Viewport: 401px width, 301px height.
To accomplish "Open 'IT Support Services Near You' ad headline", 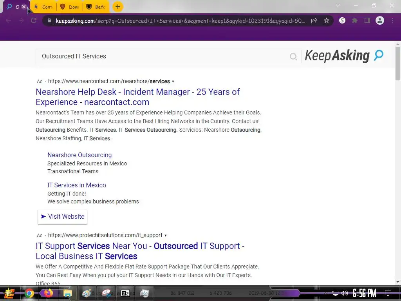I will point(140,251).
